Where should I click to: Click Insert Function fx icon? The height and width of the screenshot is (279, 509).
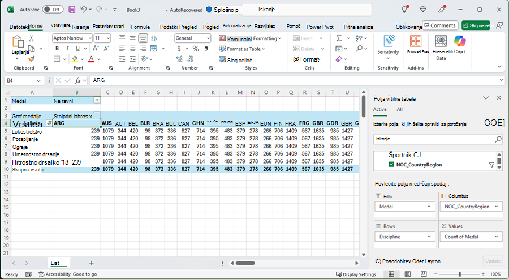coord(77,80)
